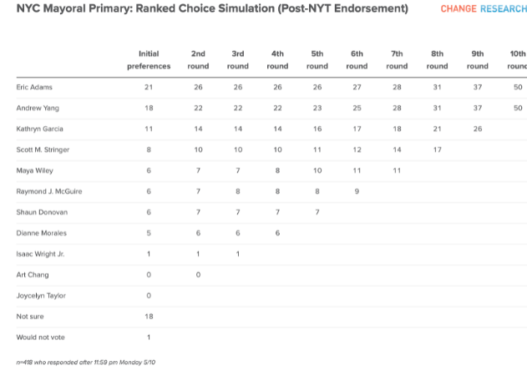Click the Maya Wiley candidate name

tap(33, 170)
